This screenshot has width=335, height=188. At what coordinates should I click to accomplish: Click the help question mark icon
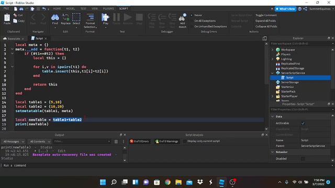tap(299, 9)
